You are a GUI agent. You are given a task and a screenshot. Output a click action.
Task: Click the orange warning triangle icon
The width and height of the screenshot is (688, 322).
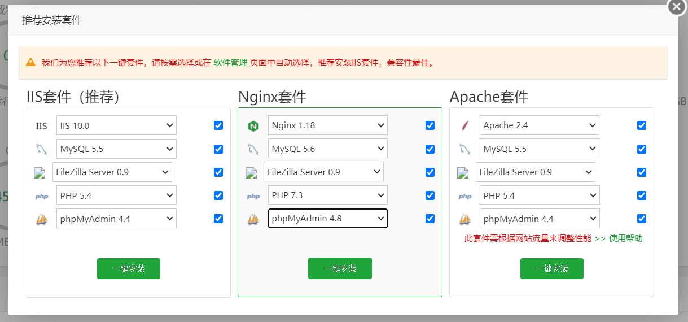[30, 62]
